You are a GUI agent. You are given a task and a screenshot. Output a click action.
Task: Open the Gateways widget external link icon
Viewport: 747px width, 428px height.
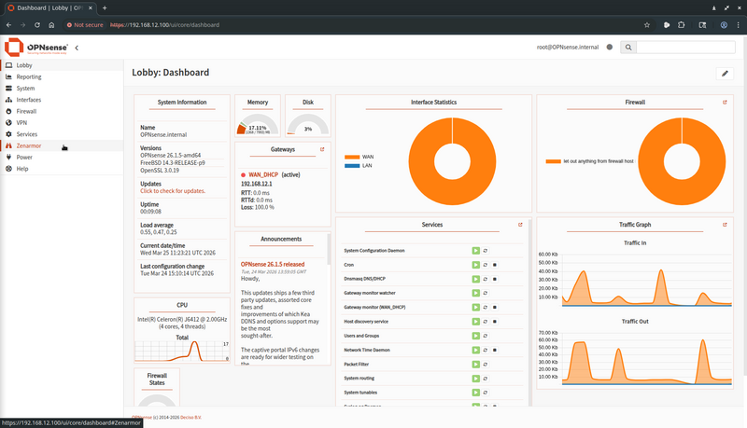[x=322, y=149]
